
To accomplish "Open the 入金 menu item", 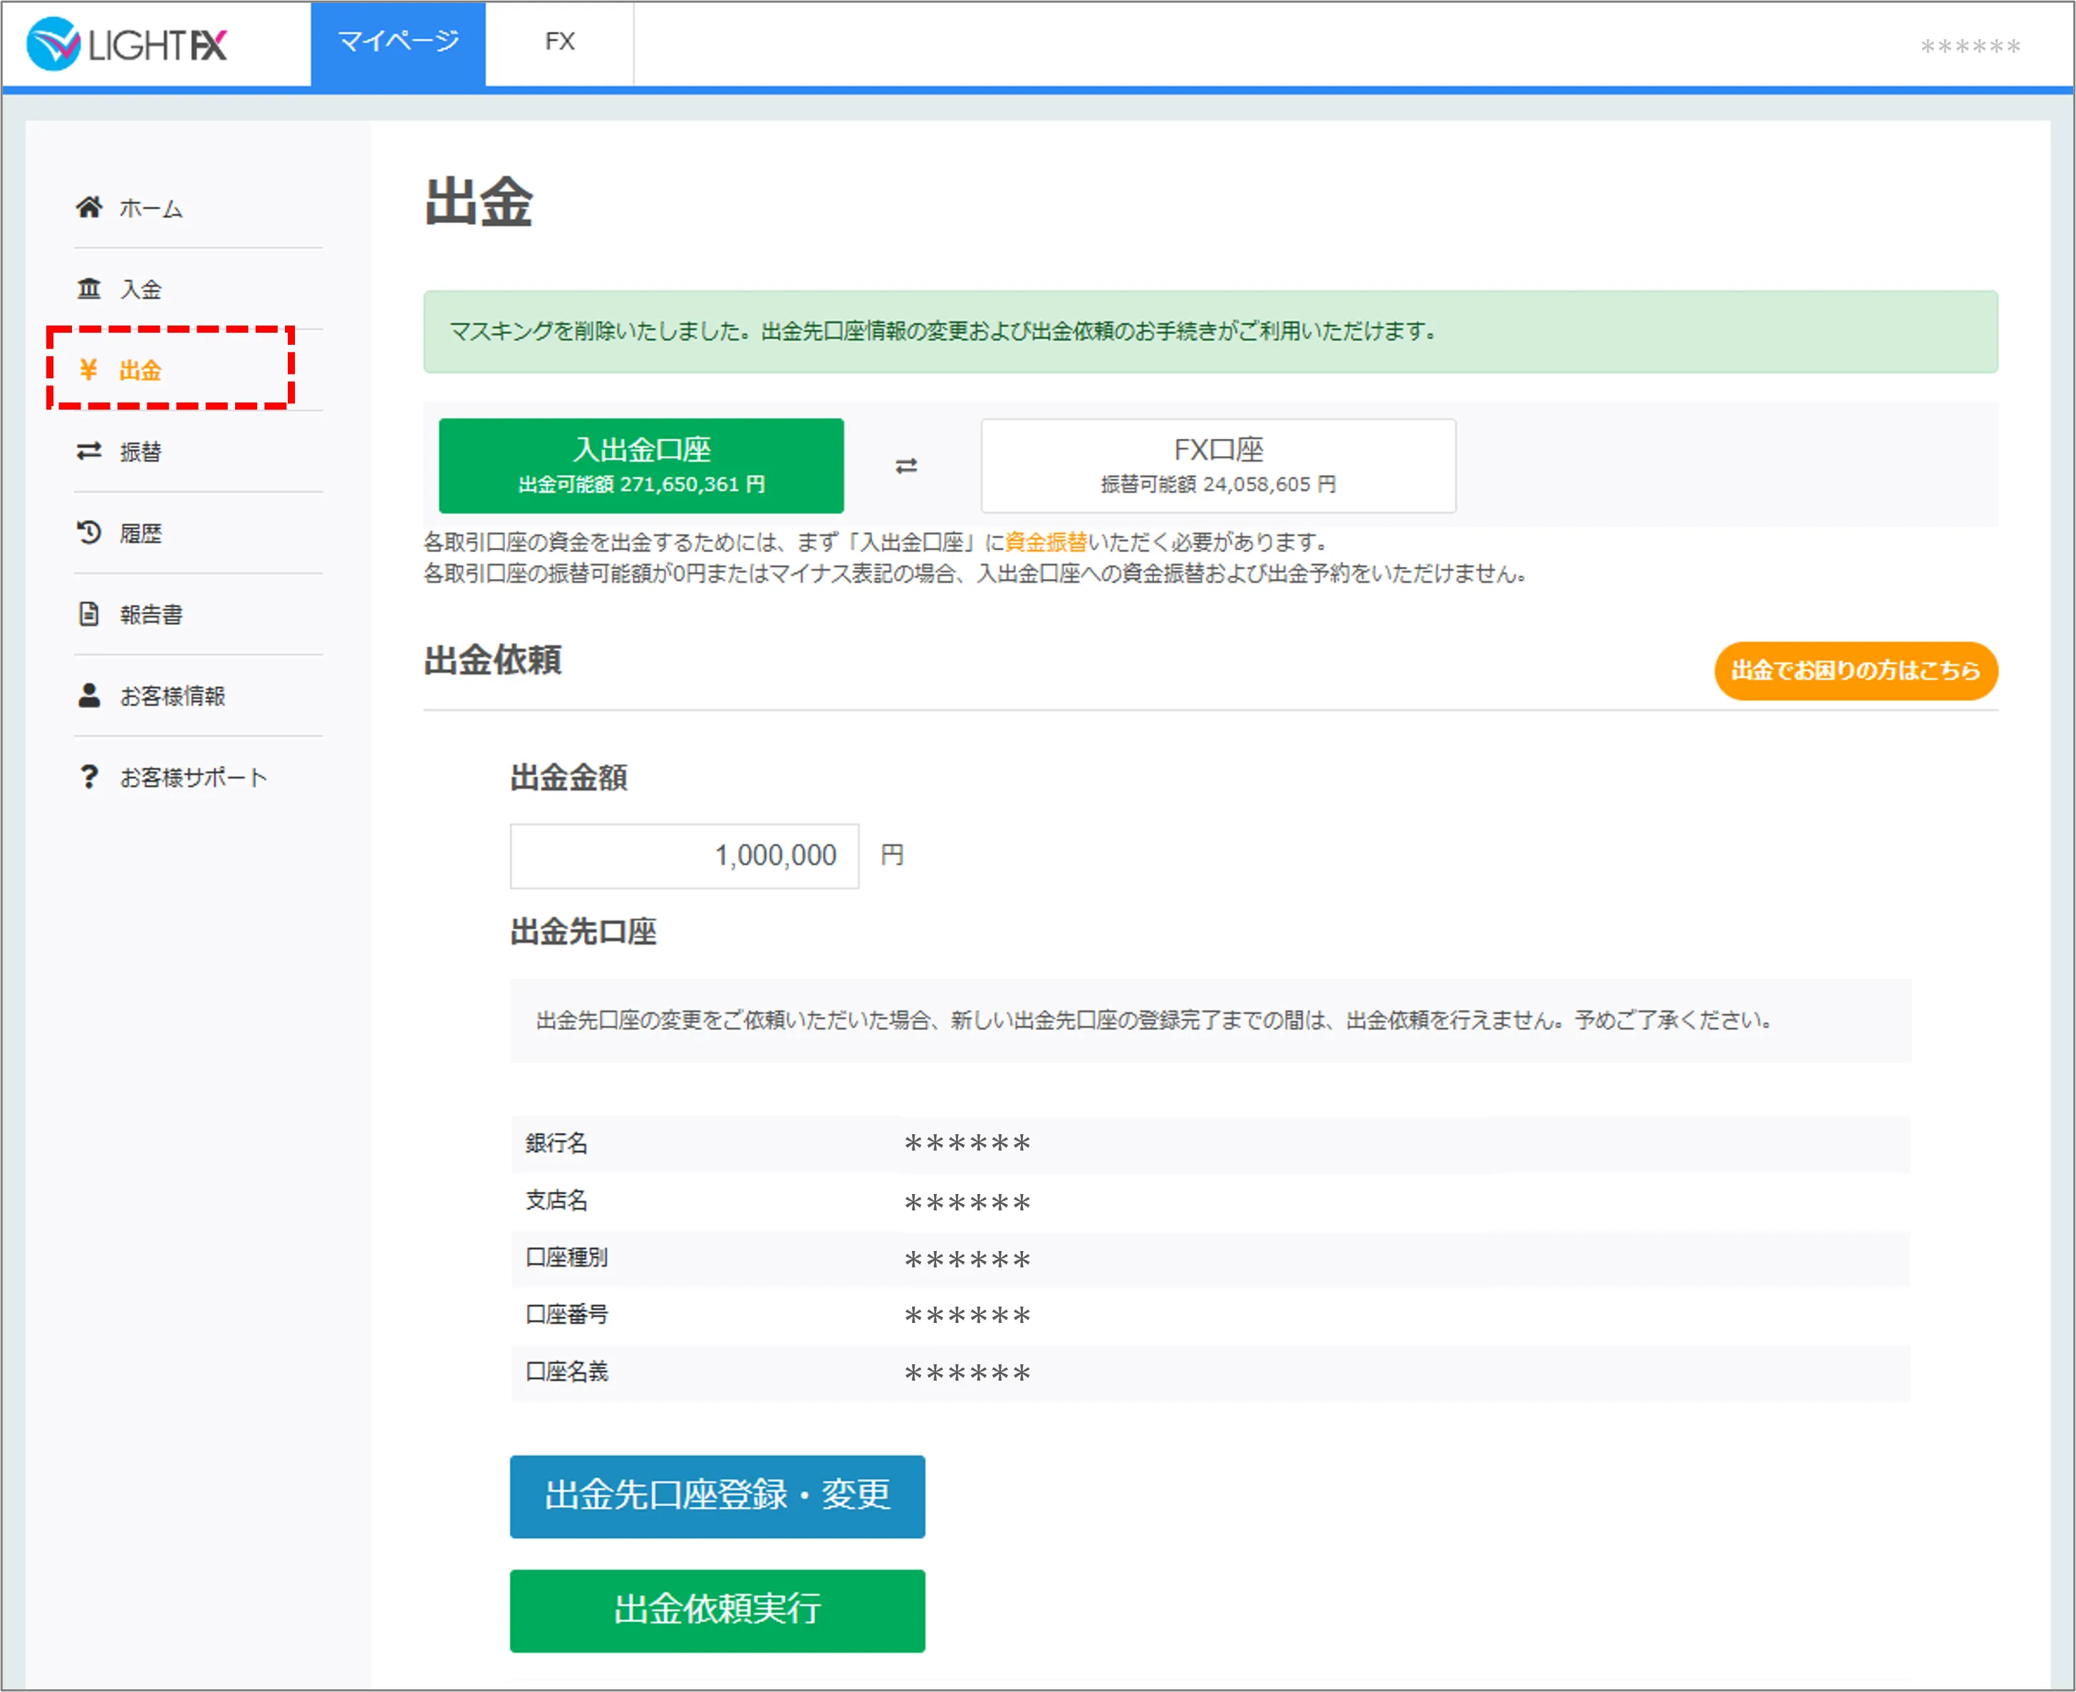I will tap(140, 289).
